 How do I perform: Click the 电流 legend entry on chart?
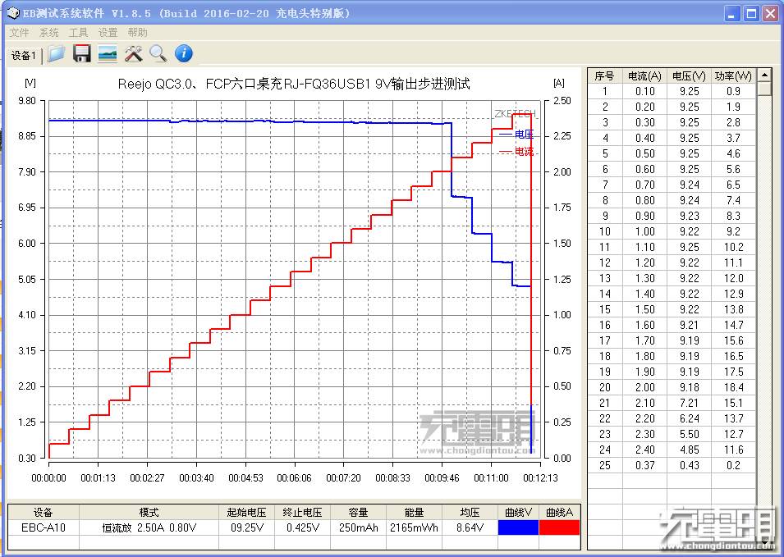[517, 152]
